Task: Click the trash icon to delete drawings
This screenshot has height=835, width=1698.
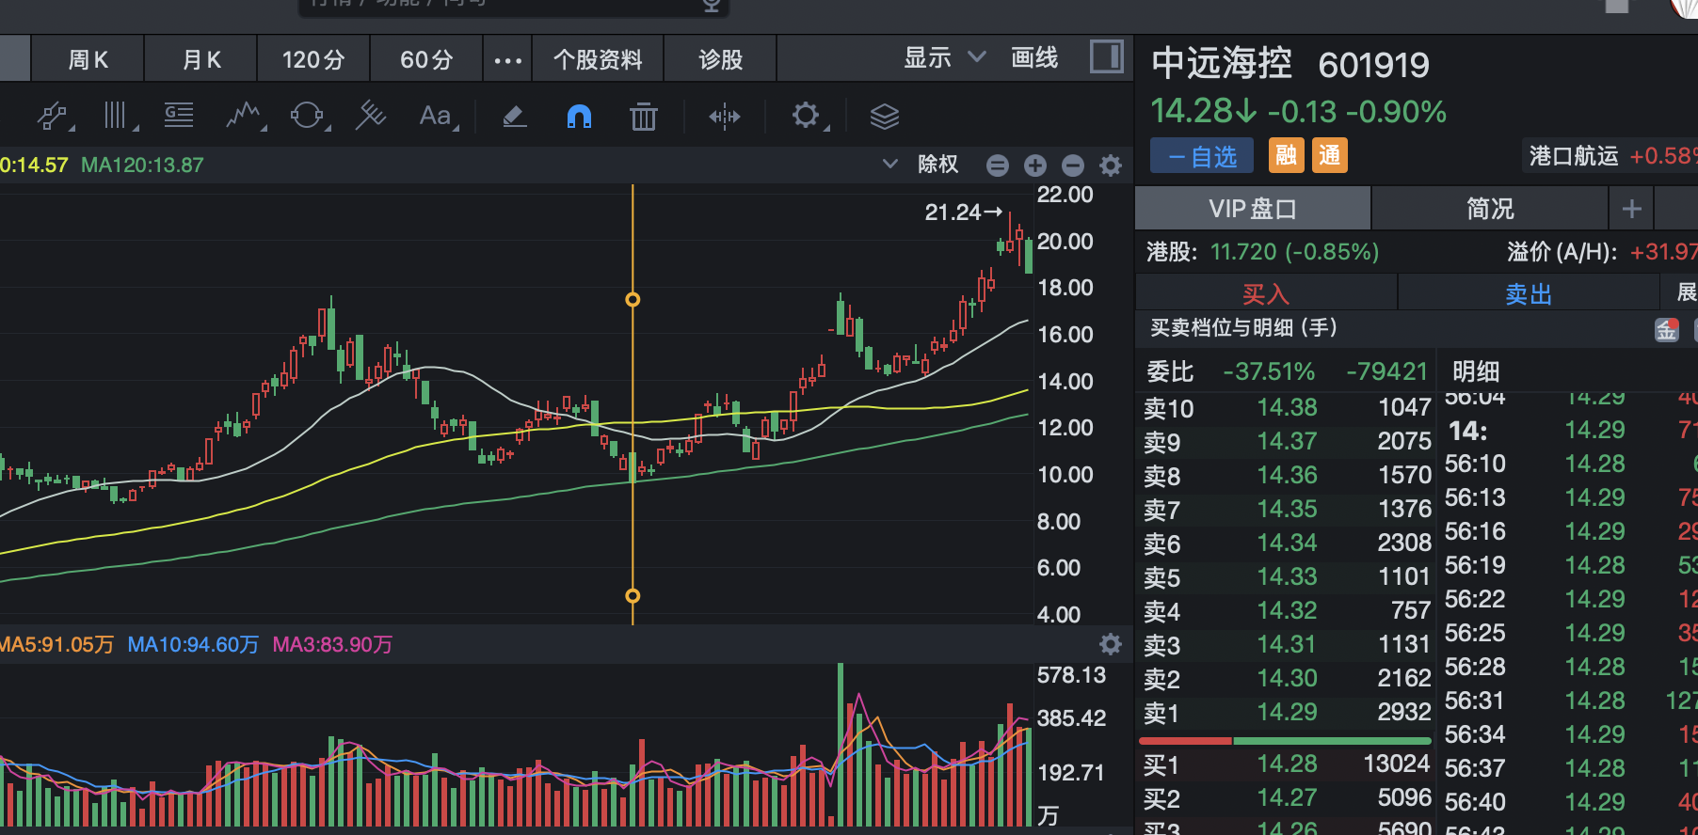Action: 644,117
